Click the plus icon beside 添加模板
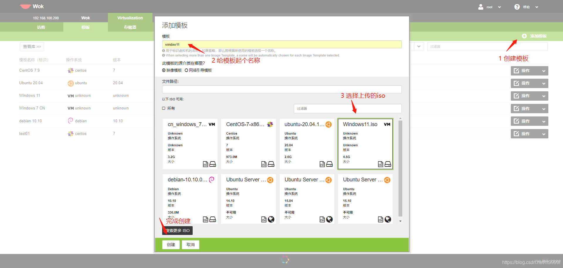Viewport: 563px width, 268px height. [524, 36]
